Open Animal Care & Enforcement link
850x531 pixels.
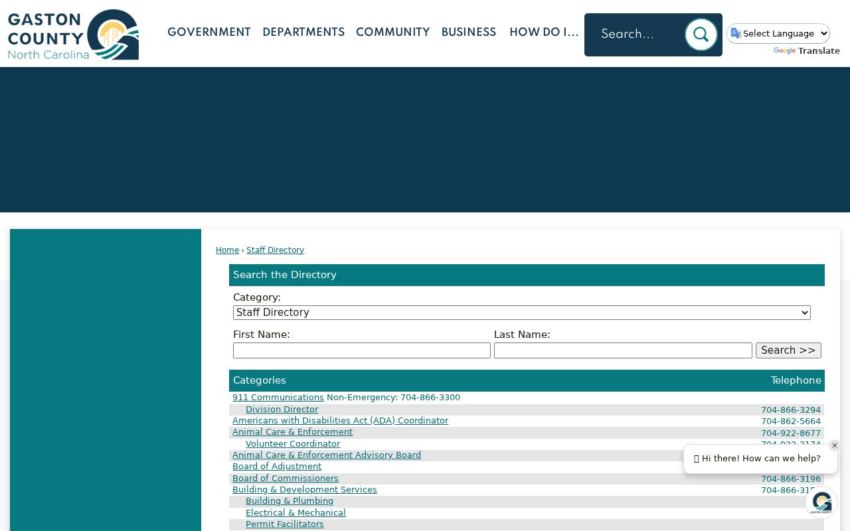(292, 432)
